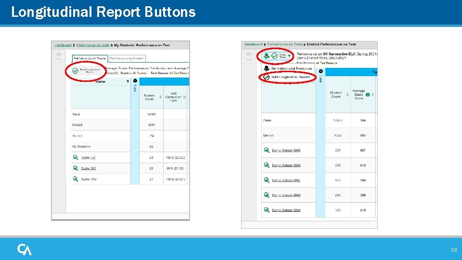This screenshot has height=260, width=462.
Task: Click Dashboard breadcrumb in My Students' window
Action: click(x=63, y=45)
